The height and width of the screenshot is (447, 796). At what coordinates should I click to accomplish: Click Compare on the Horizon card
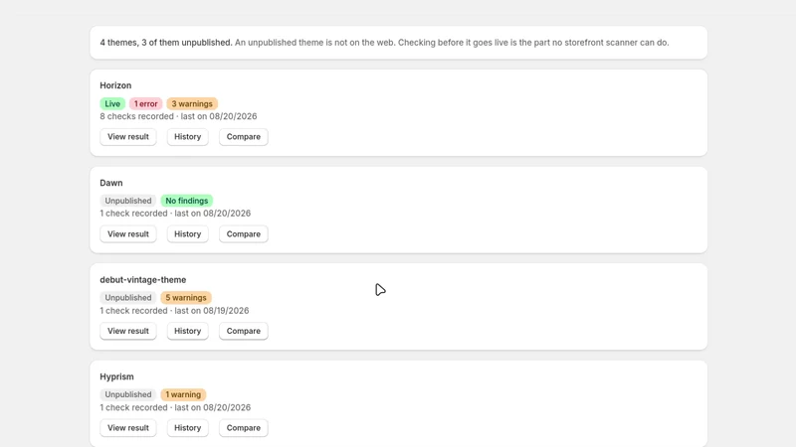tap(243, 137)
